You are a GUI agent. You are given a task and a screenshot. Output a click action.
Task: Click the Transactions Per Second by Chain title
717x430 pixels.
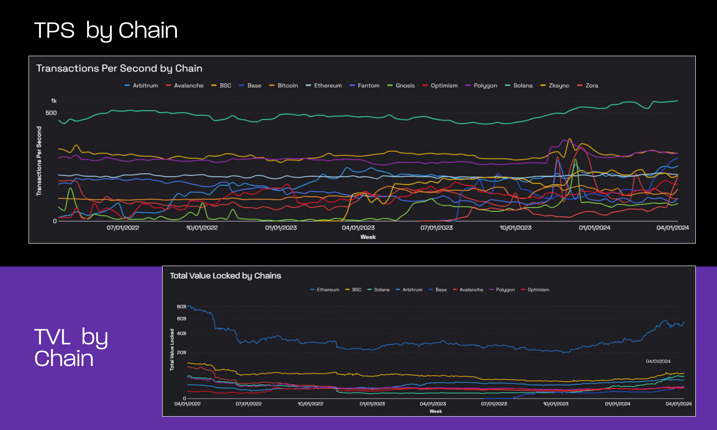(x=119, y=68)
